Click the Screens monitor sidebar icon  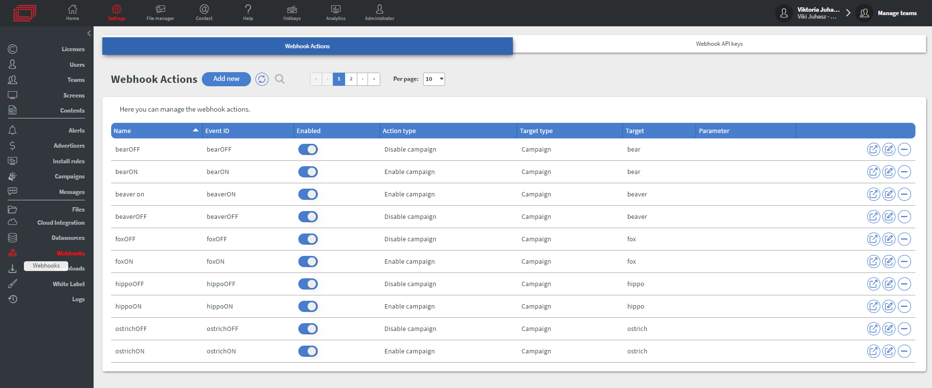click(x=13, y=95)
